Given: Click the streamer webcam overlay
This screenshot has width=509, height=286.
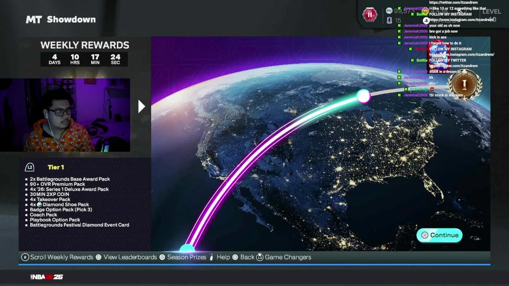Looking at the screenshot, I should (x=65, y=115).
